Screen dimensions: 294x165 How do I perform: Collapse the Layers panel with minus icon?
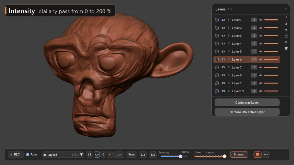[286, 8]
